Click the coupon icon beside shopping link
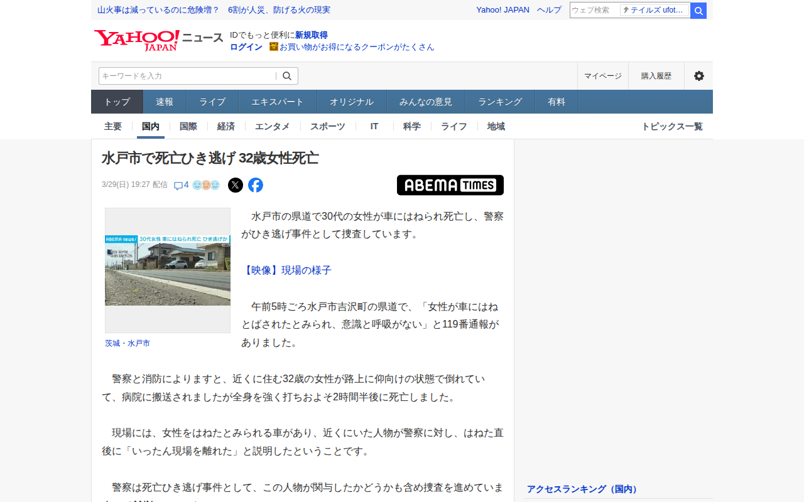This screenshot has width=804, height=502. [x=274, y=46]
